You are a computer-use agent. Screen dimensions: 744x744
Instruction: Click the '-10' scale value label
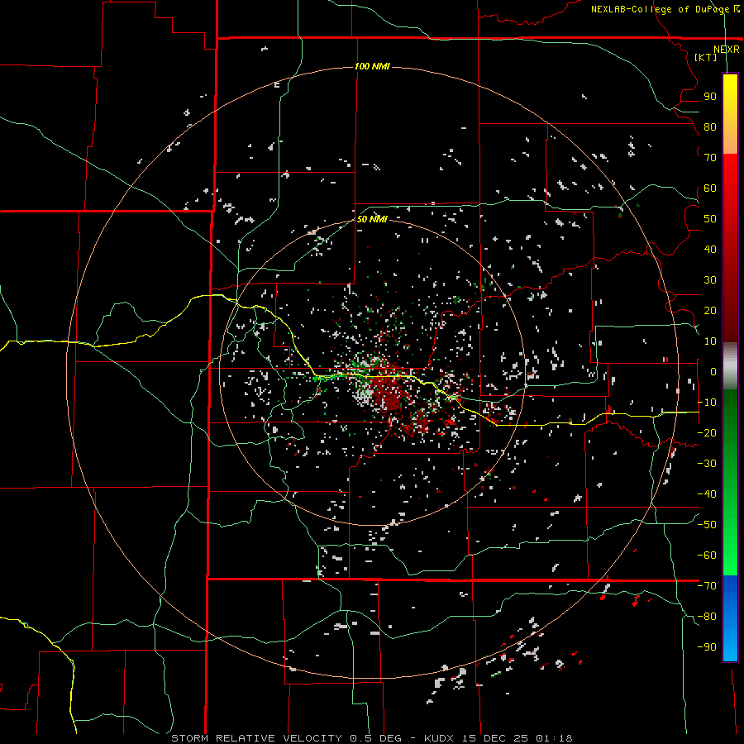707,403
